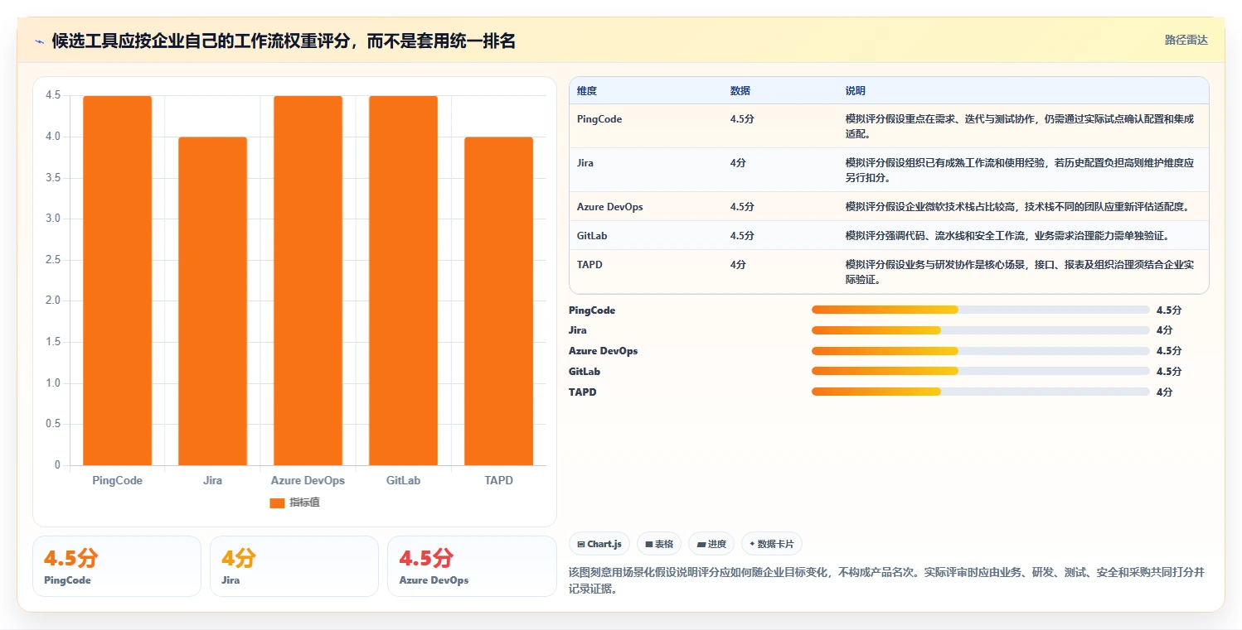Click the 指标值 legend label
Image resolution: width=1242 pixels, height=630 pixels.
[x=304, y=503]
